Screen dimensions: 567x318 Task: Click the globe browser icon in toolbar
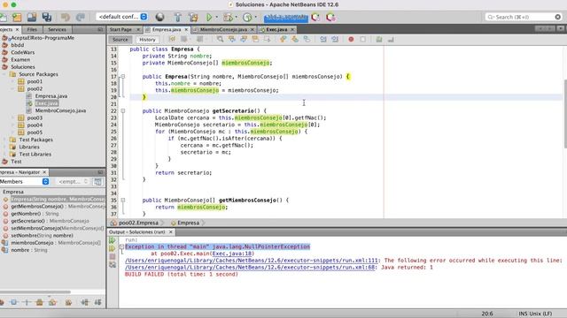click(x=159, y=17)
